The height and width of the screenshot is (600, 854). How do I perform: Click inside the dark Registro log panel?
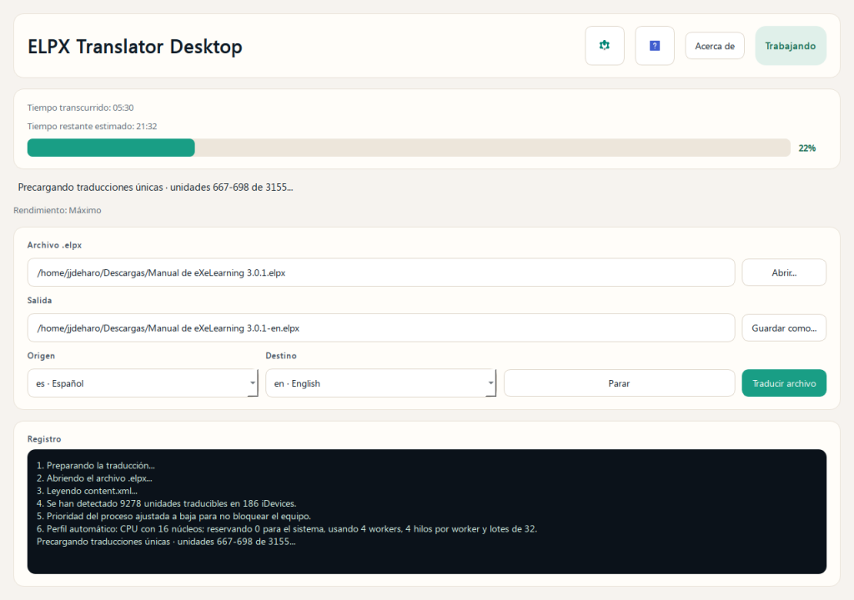[427, 558]
